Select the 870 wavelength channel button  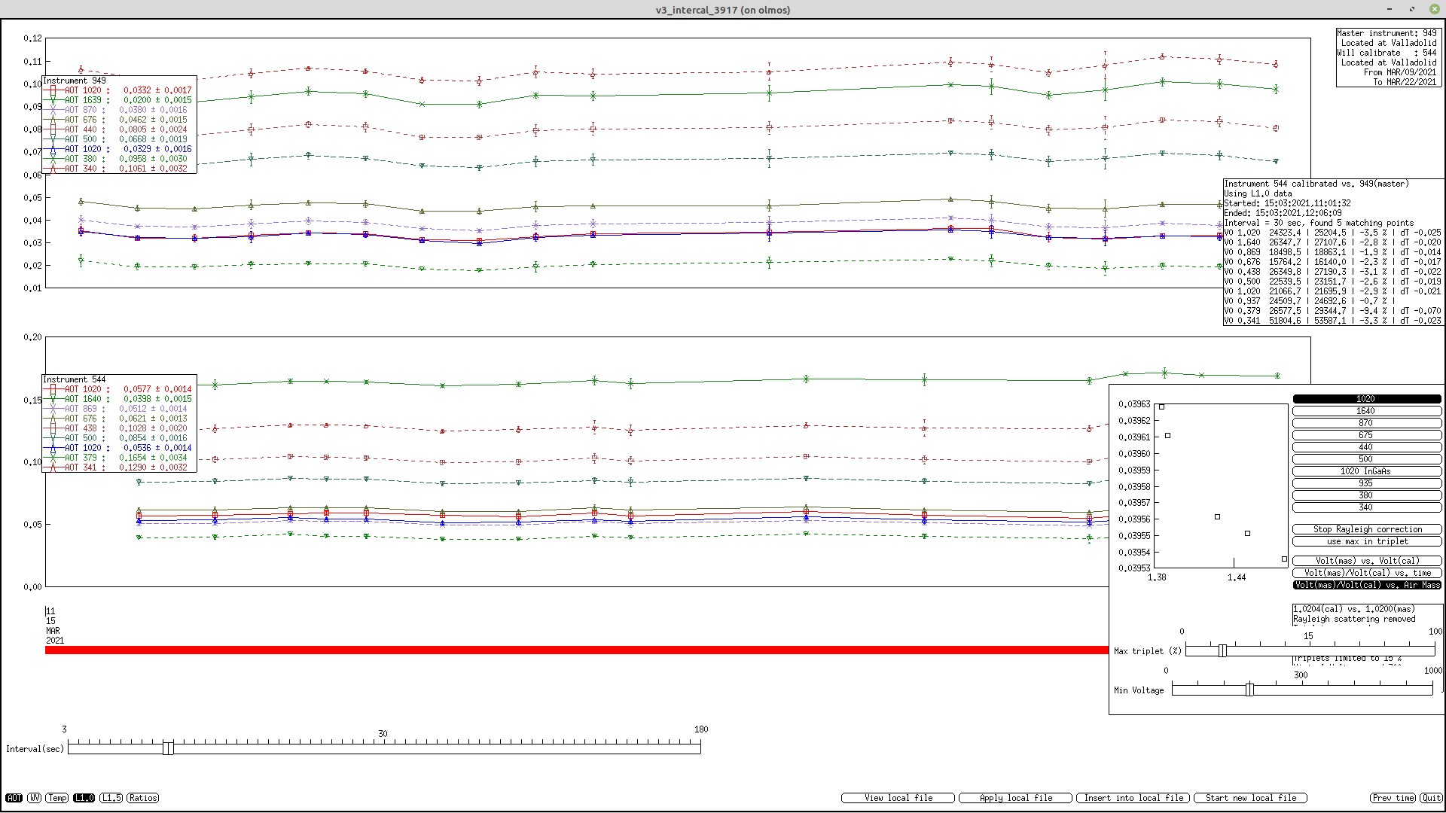tap(1366, 423)
